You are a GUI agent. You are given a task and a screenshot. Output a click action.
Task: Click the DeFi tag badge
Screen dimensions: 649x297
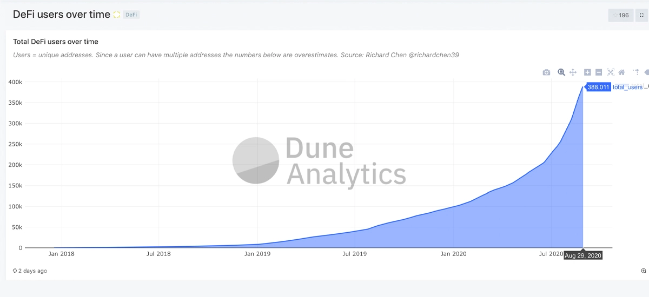pyautogui.click(x=131, y=15)
